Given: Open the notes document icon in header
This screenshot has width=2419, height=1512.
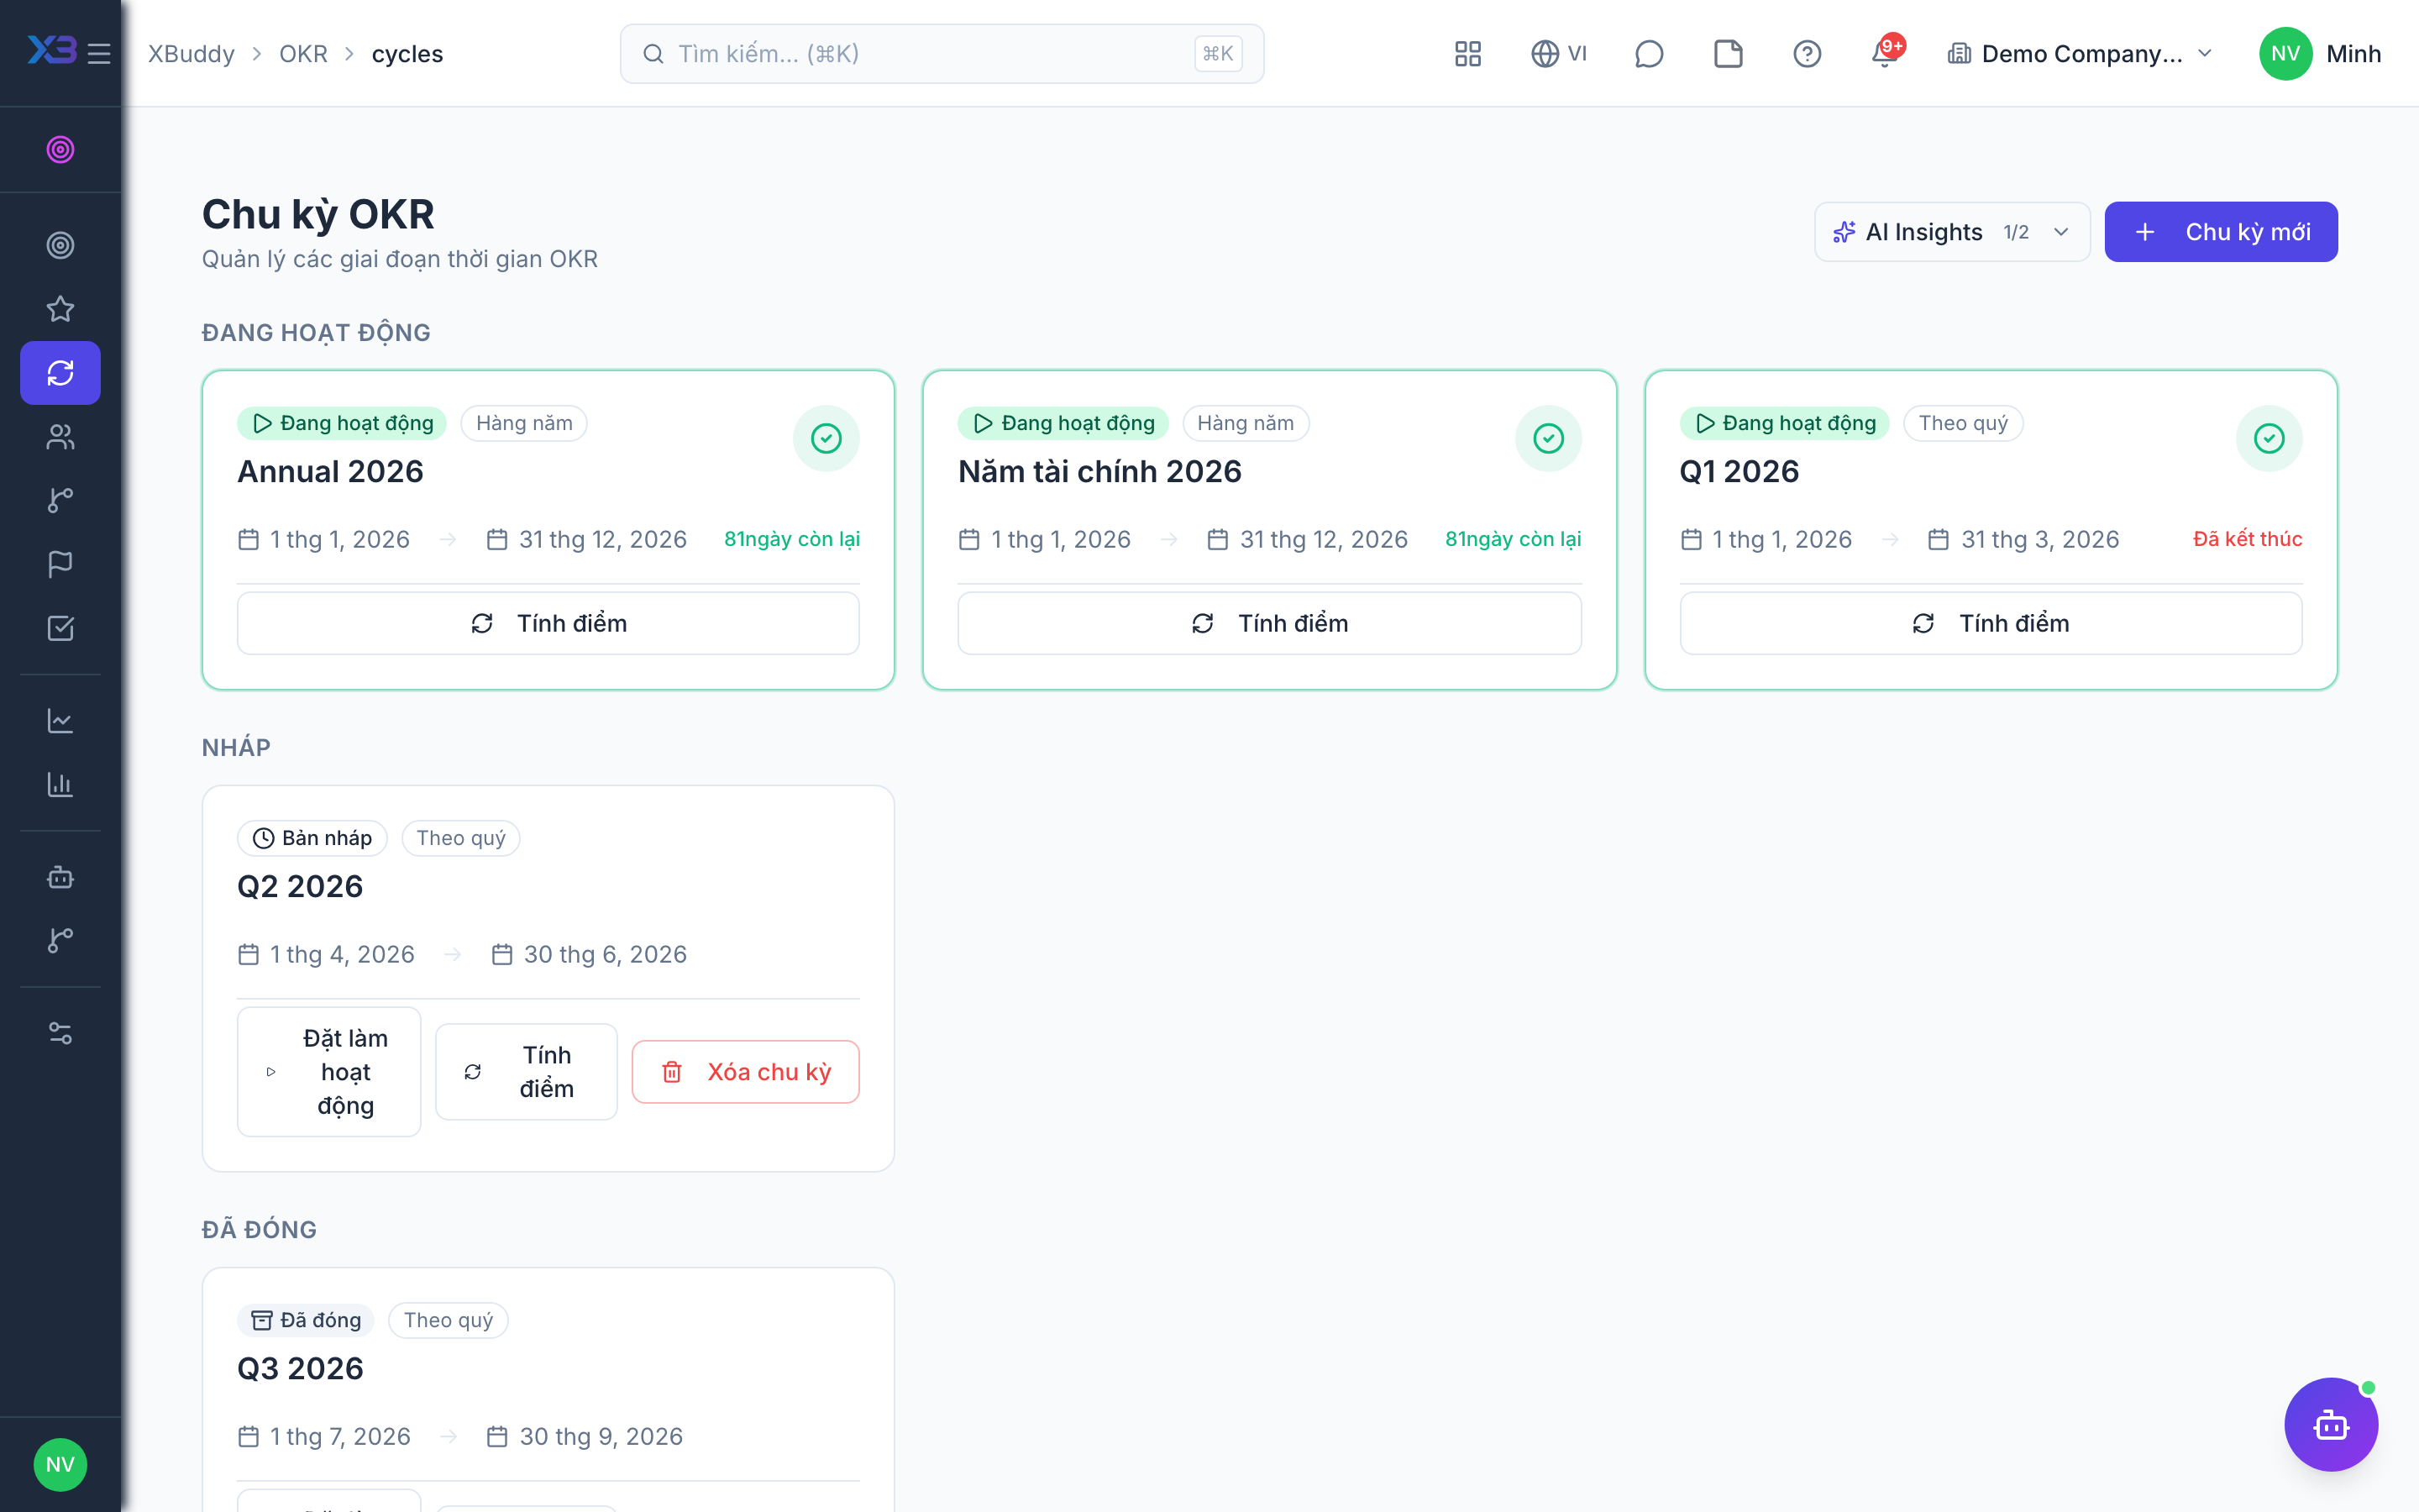Looking at the screenshot, I should (1729, 53).
